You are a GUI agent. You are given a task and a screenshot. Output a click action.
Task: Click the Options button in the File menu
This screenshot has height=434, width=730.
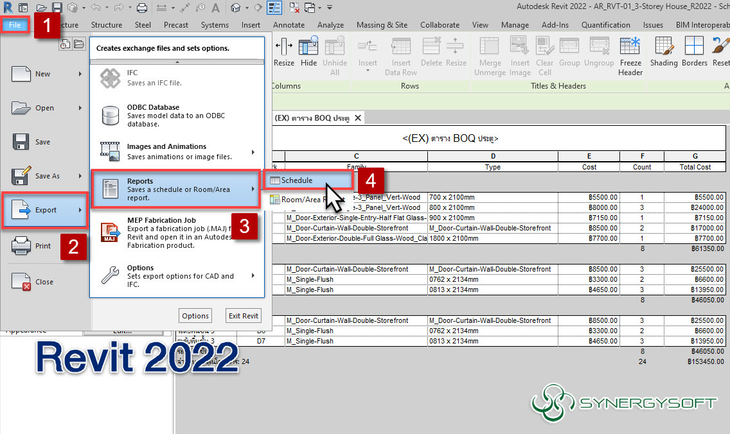click(x=195, y=315)
